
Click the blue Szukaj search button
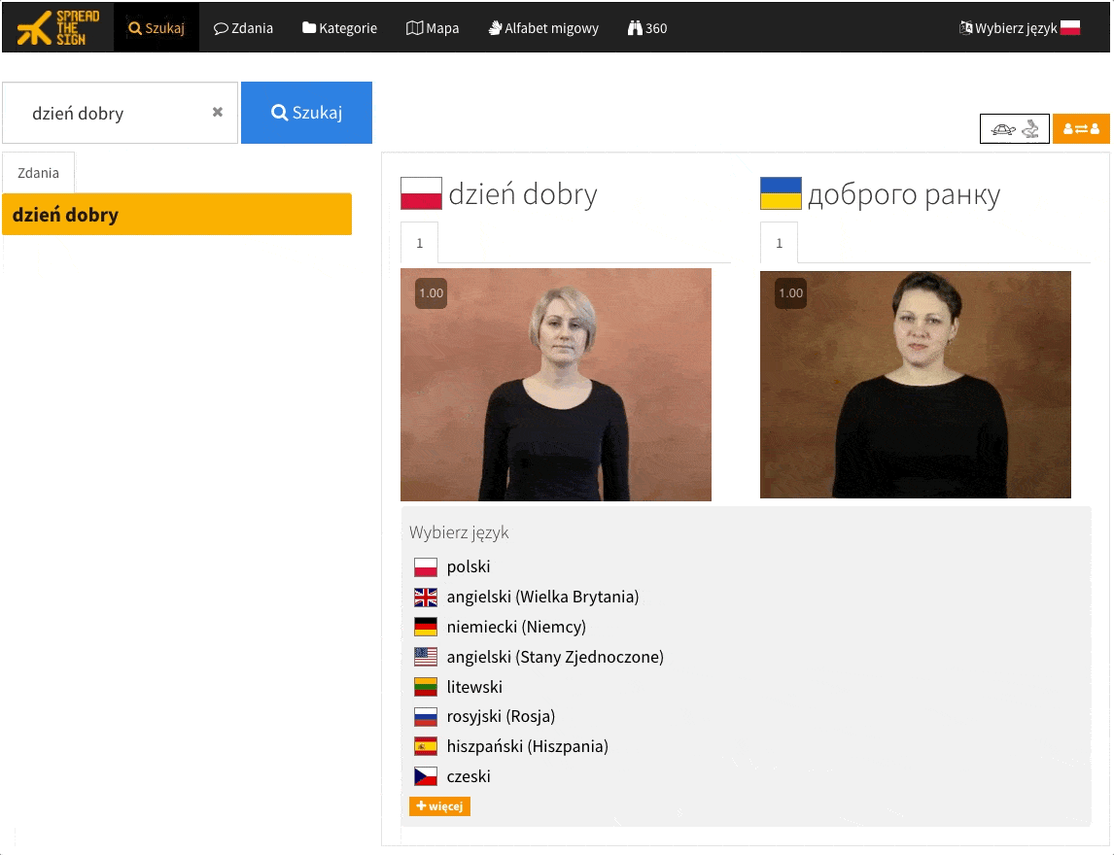[306, 112]
